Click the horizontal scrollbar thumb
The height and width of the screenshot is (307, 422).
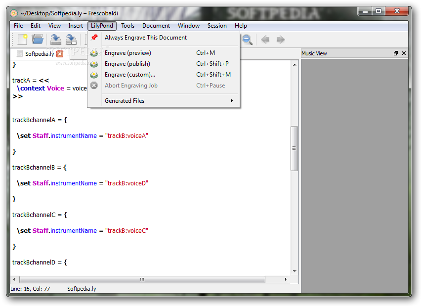coord(142,279)
